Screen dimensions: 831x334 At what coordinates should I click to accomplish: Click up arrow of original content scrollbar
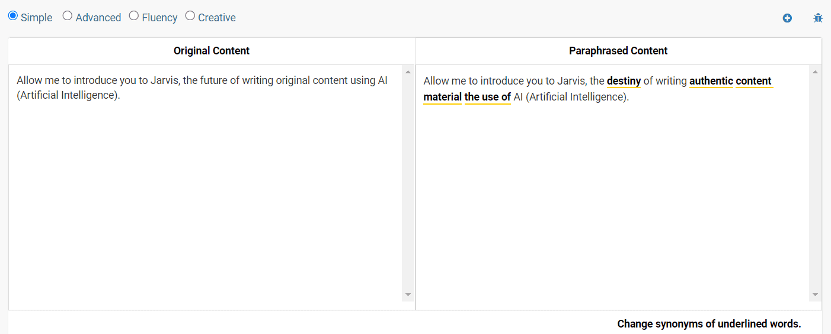(x=408, y=72)
